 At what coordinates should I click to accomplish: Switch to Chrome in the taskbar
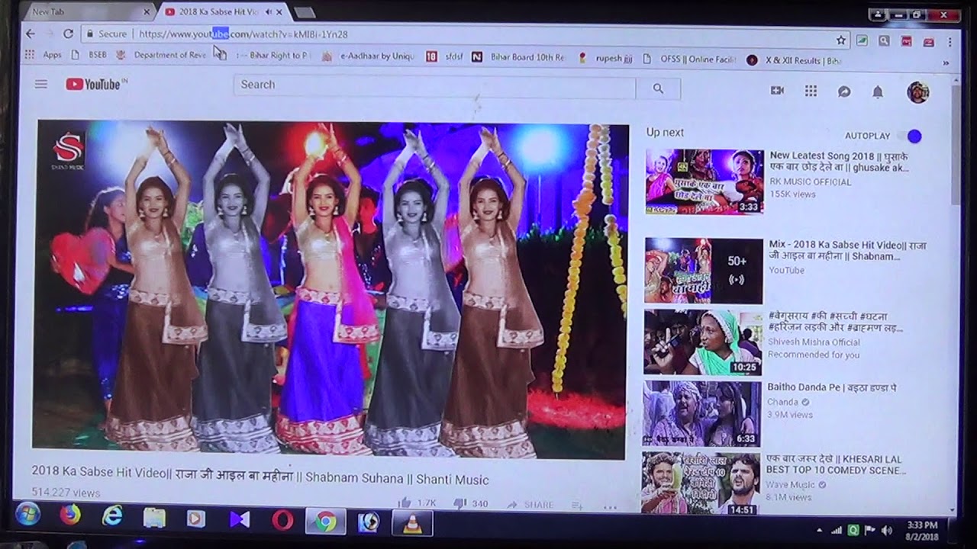(x=326, y=522)
